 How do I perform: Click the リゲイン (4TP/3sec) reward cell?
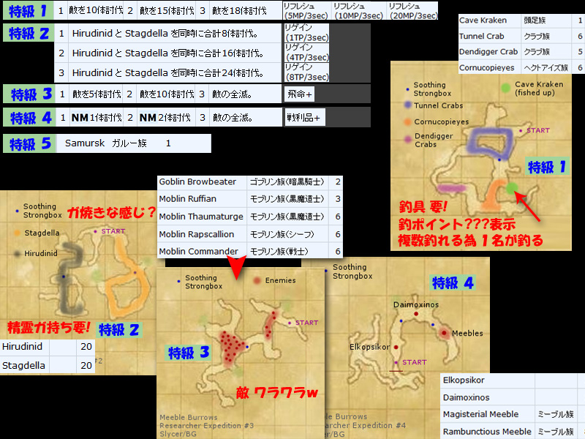coord(306,53)
